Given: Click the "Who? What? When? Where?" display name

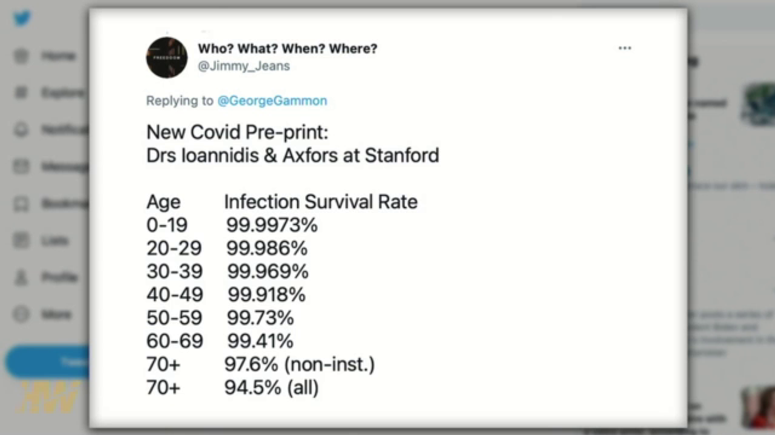Looking at the screenshot, I should 287,48.
